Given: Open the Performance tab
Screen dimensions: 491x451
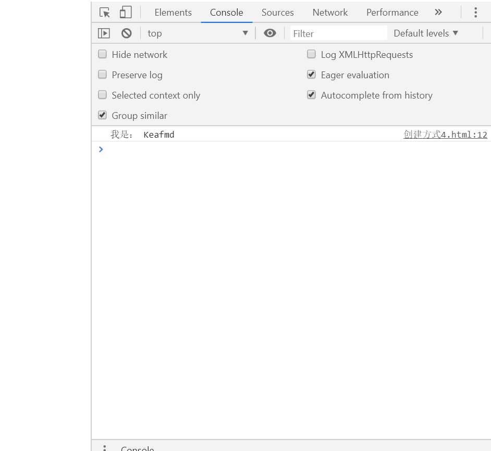Looking at the screenshot, I should pyautogui.click(x=392, y=13).
